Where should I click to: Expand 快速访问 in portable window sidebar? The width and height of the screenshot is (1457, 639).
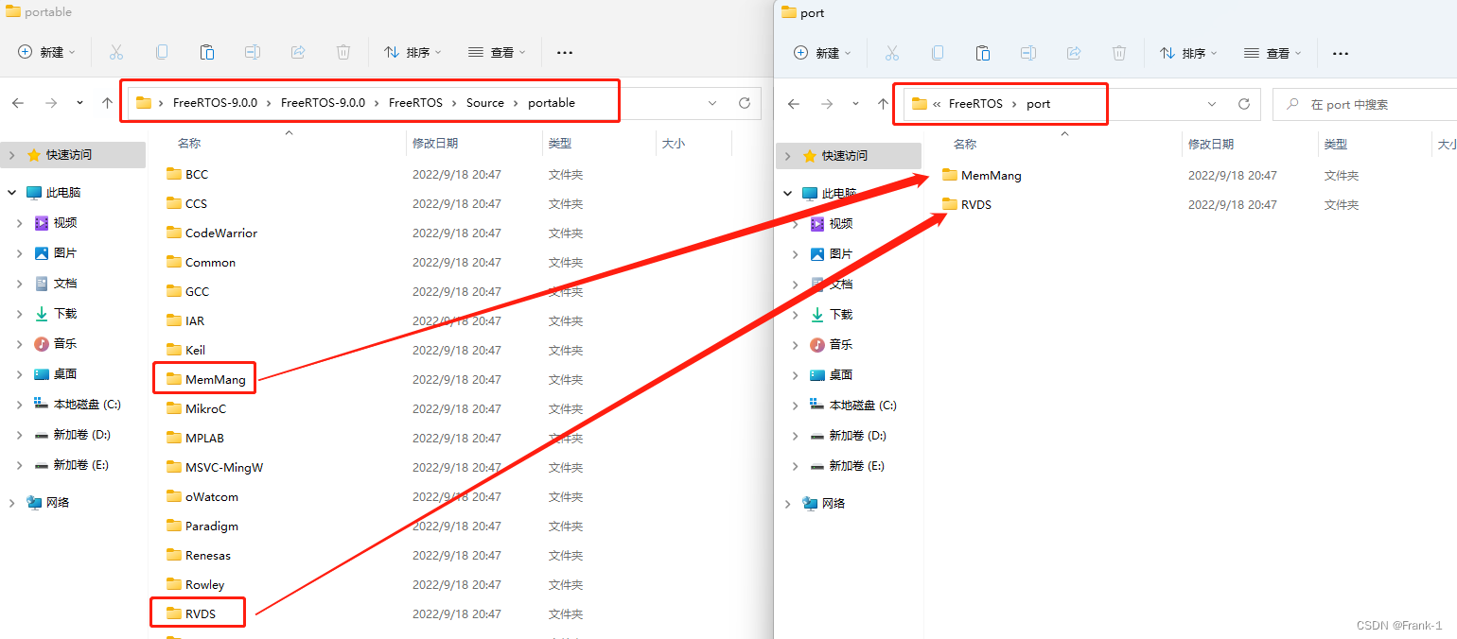point(11,155)
